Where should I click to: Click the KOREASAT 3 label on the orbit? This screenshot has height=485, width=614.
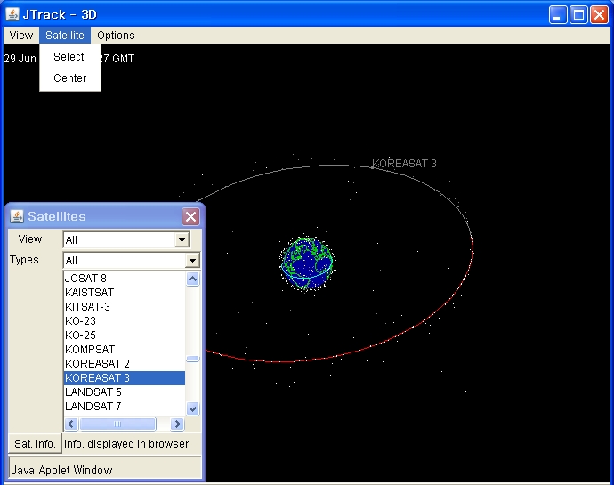click(x=404, y=164)
